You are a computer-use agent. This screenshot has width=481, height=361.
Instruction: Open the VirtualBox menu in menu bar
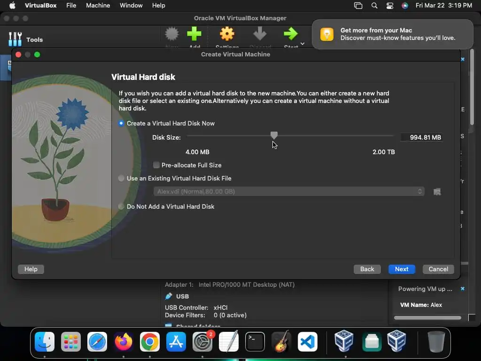(x=40, y=6)
